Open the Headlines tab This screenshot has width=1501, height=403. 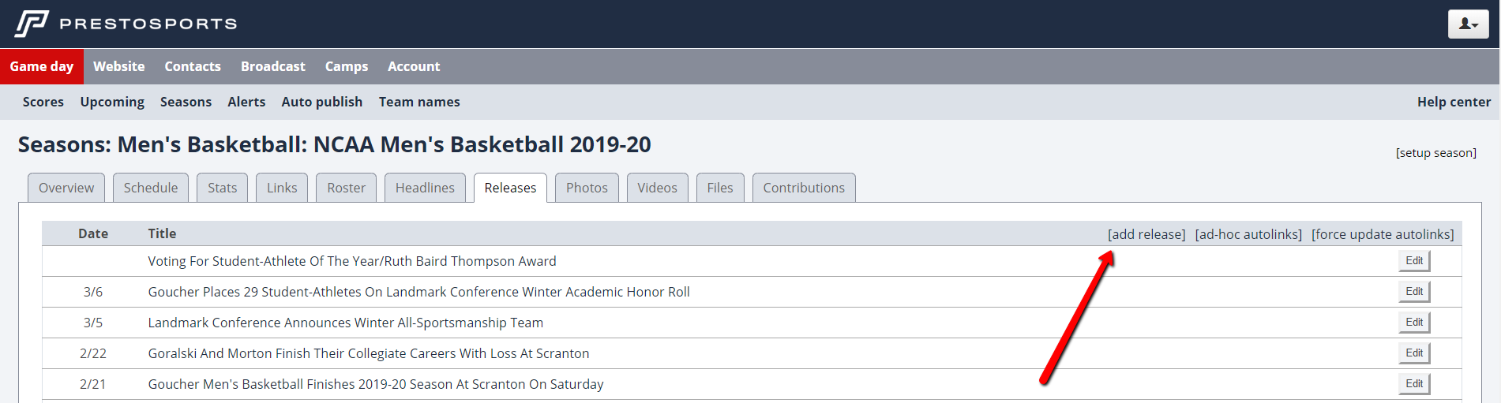[425, 188]
